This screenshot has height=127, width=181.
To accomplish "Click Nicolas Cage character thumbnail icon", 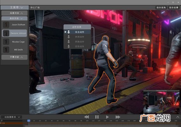I will 6,42.
